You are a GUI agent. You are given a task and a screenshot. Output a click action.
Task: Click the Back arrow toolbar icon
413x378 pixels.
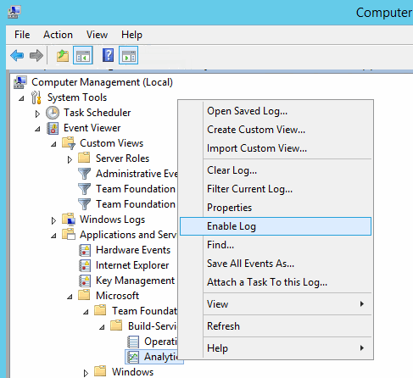(x=17, y=55)
